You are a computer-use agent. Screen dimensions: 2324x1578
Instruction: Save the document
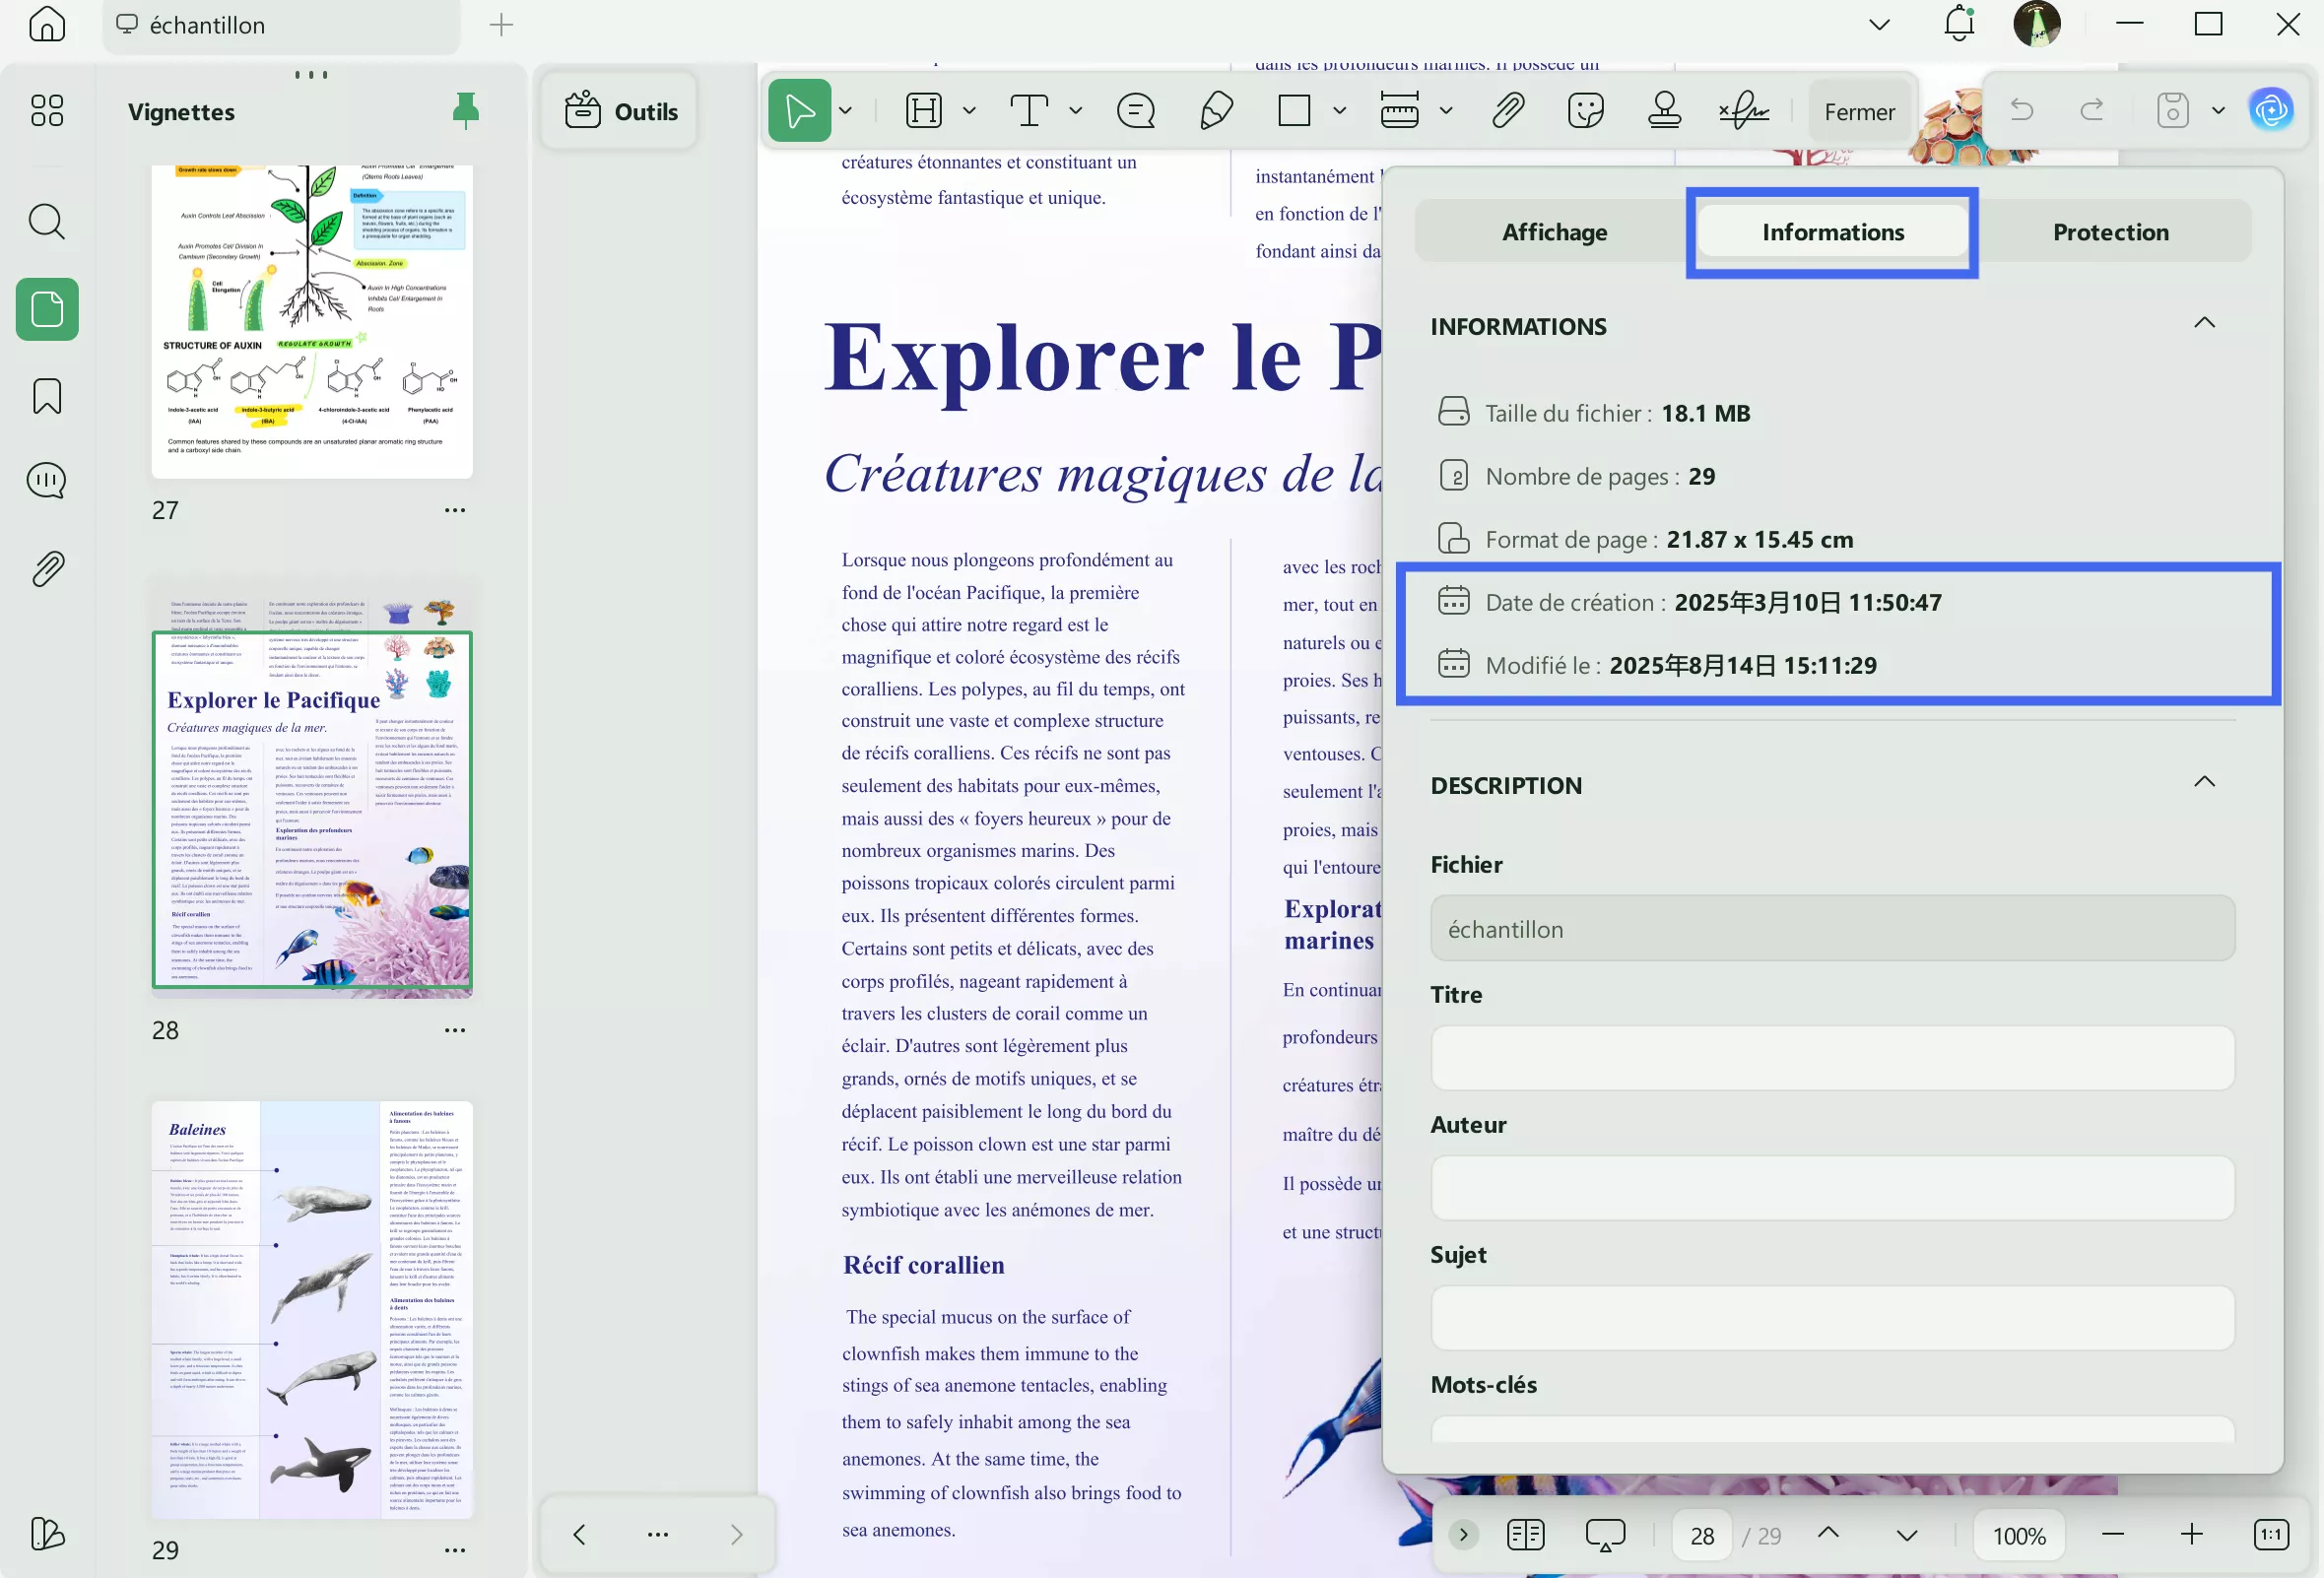(2172, 110)
